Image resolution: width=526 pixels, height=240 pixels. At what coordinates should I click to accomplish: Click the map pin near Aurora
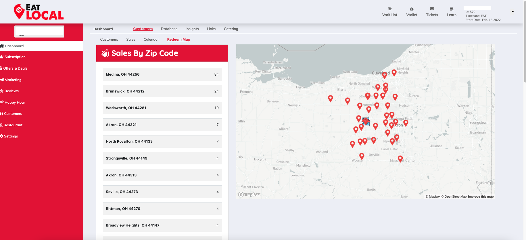pyautogui.click(x=395, y=97)
